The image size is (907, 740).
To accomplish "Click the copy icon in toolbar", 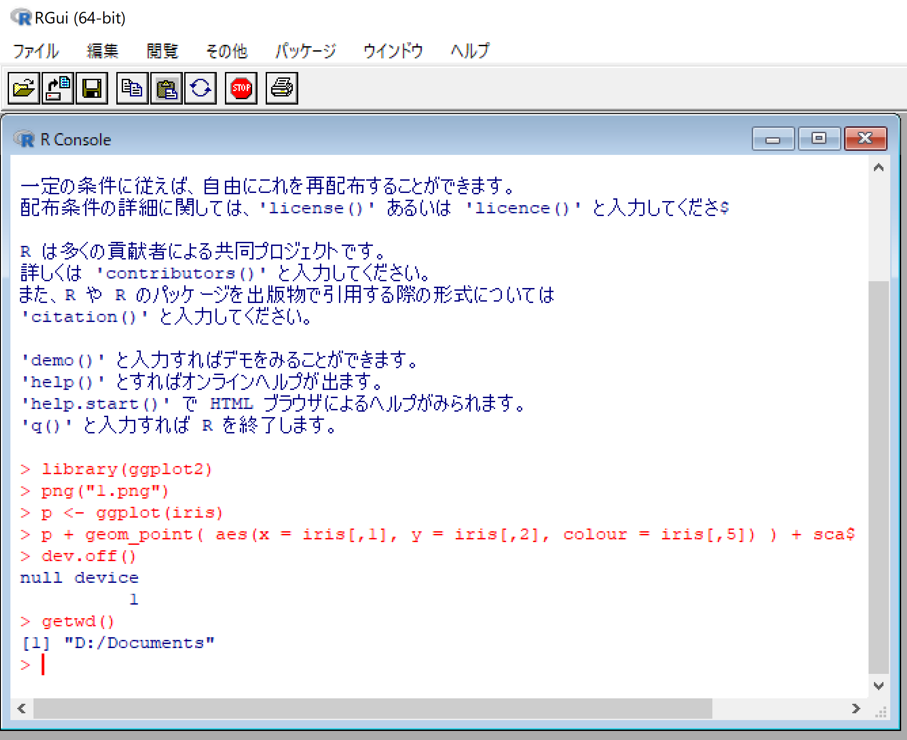I will [132, 88].
